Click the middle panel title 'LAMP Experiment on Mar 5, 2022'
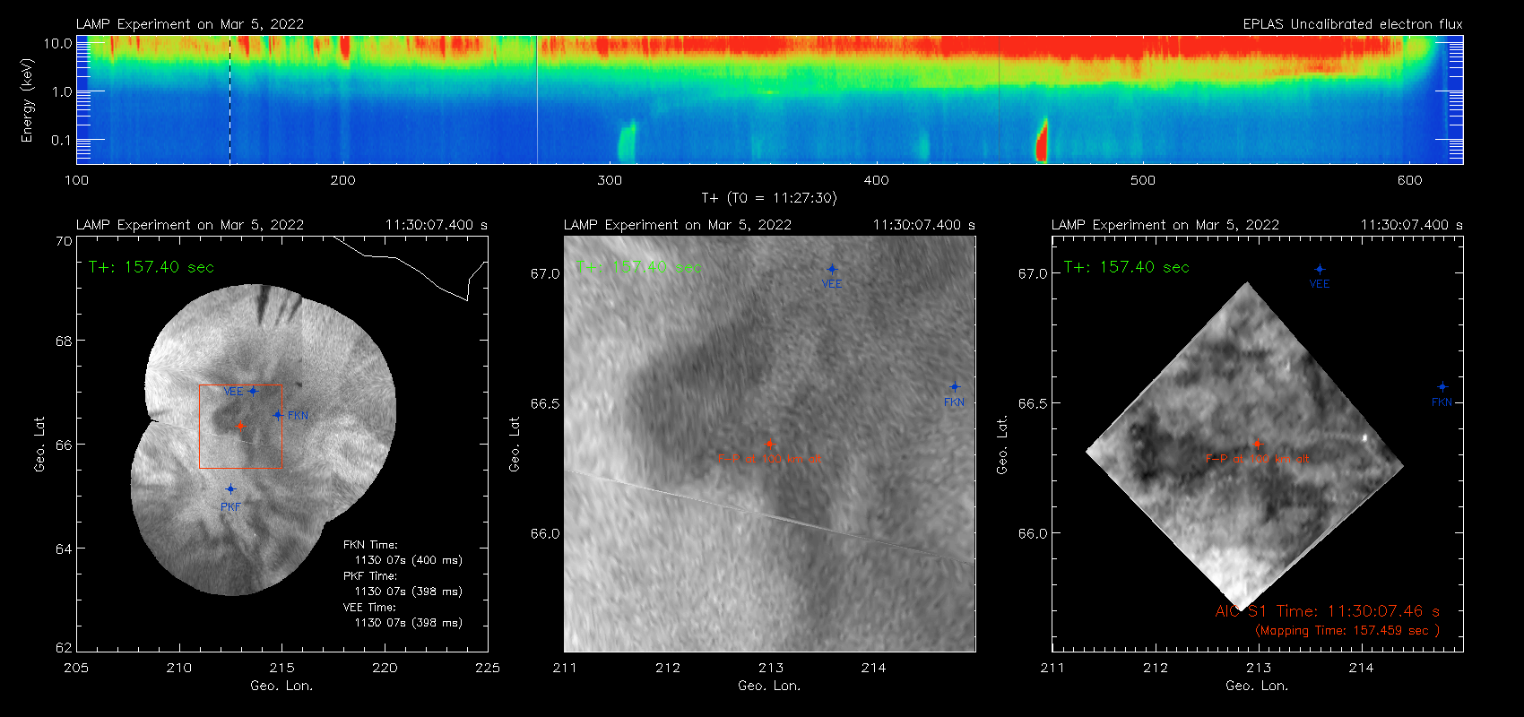Image resolution: width=1524 pixels, height=717 pixels. [678, 225]
